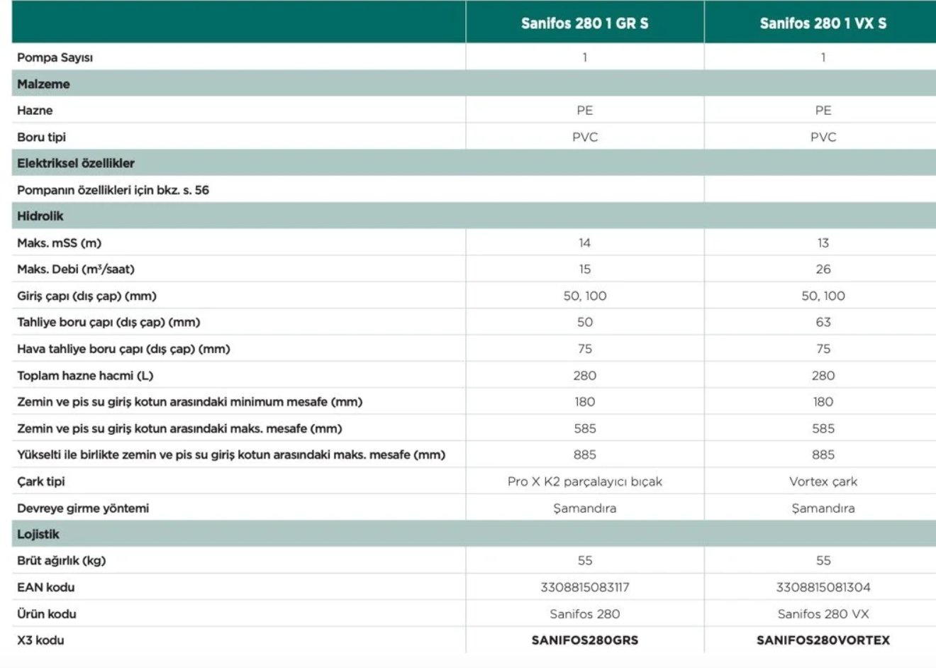Select the Hazne row label
This screenshot has height=668, width=936.
click(35, 111)
